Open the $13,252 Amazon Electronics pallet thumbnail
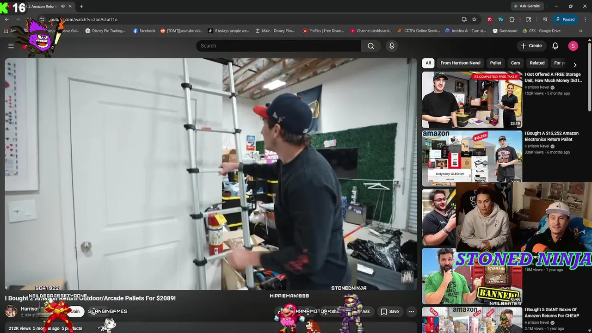The height and width of the screenshot is (333, 592). click(x=472, y=157)
